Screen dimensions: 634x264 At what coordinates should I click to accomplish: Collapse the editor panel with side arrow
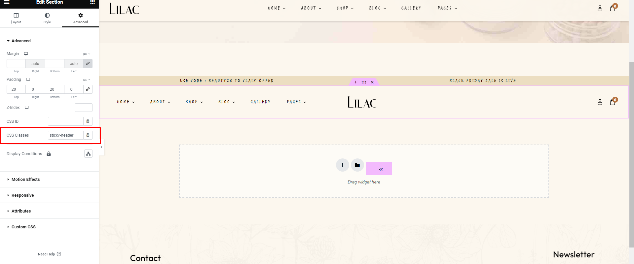coord(101,147)
